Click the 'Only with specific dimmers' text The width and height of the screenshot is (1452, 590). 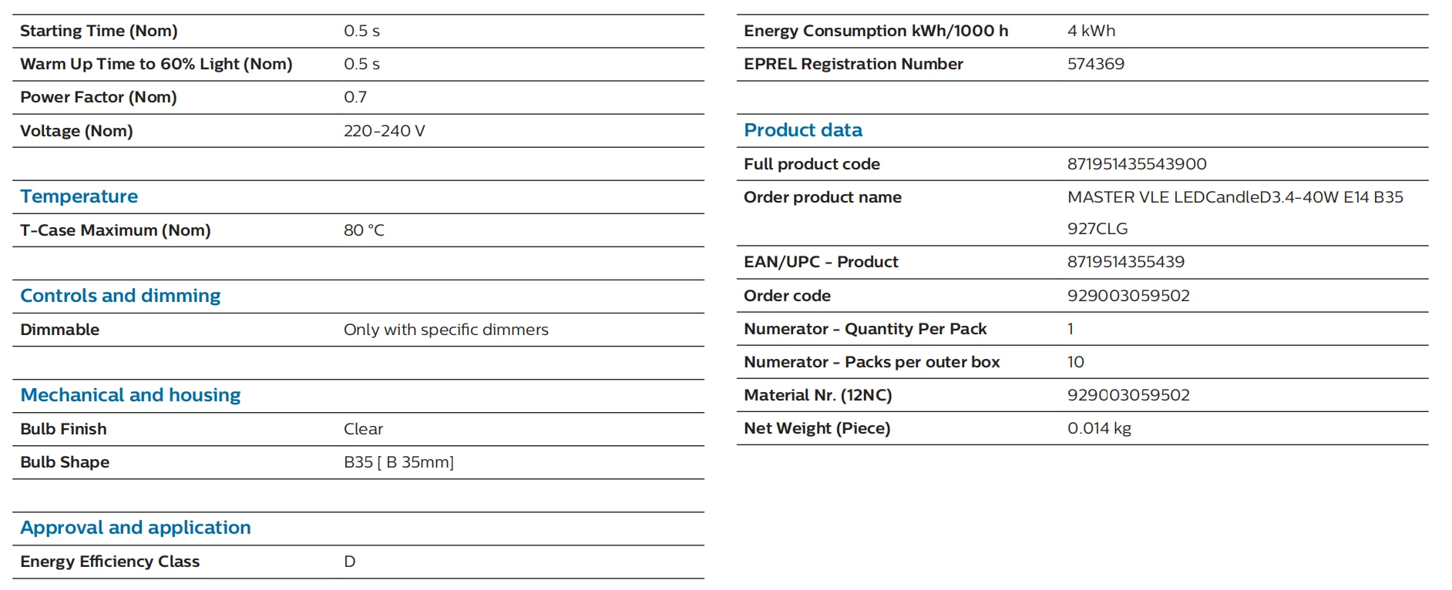click(445, 330)
